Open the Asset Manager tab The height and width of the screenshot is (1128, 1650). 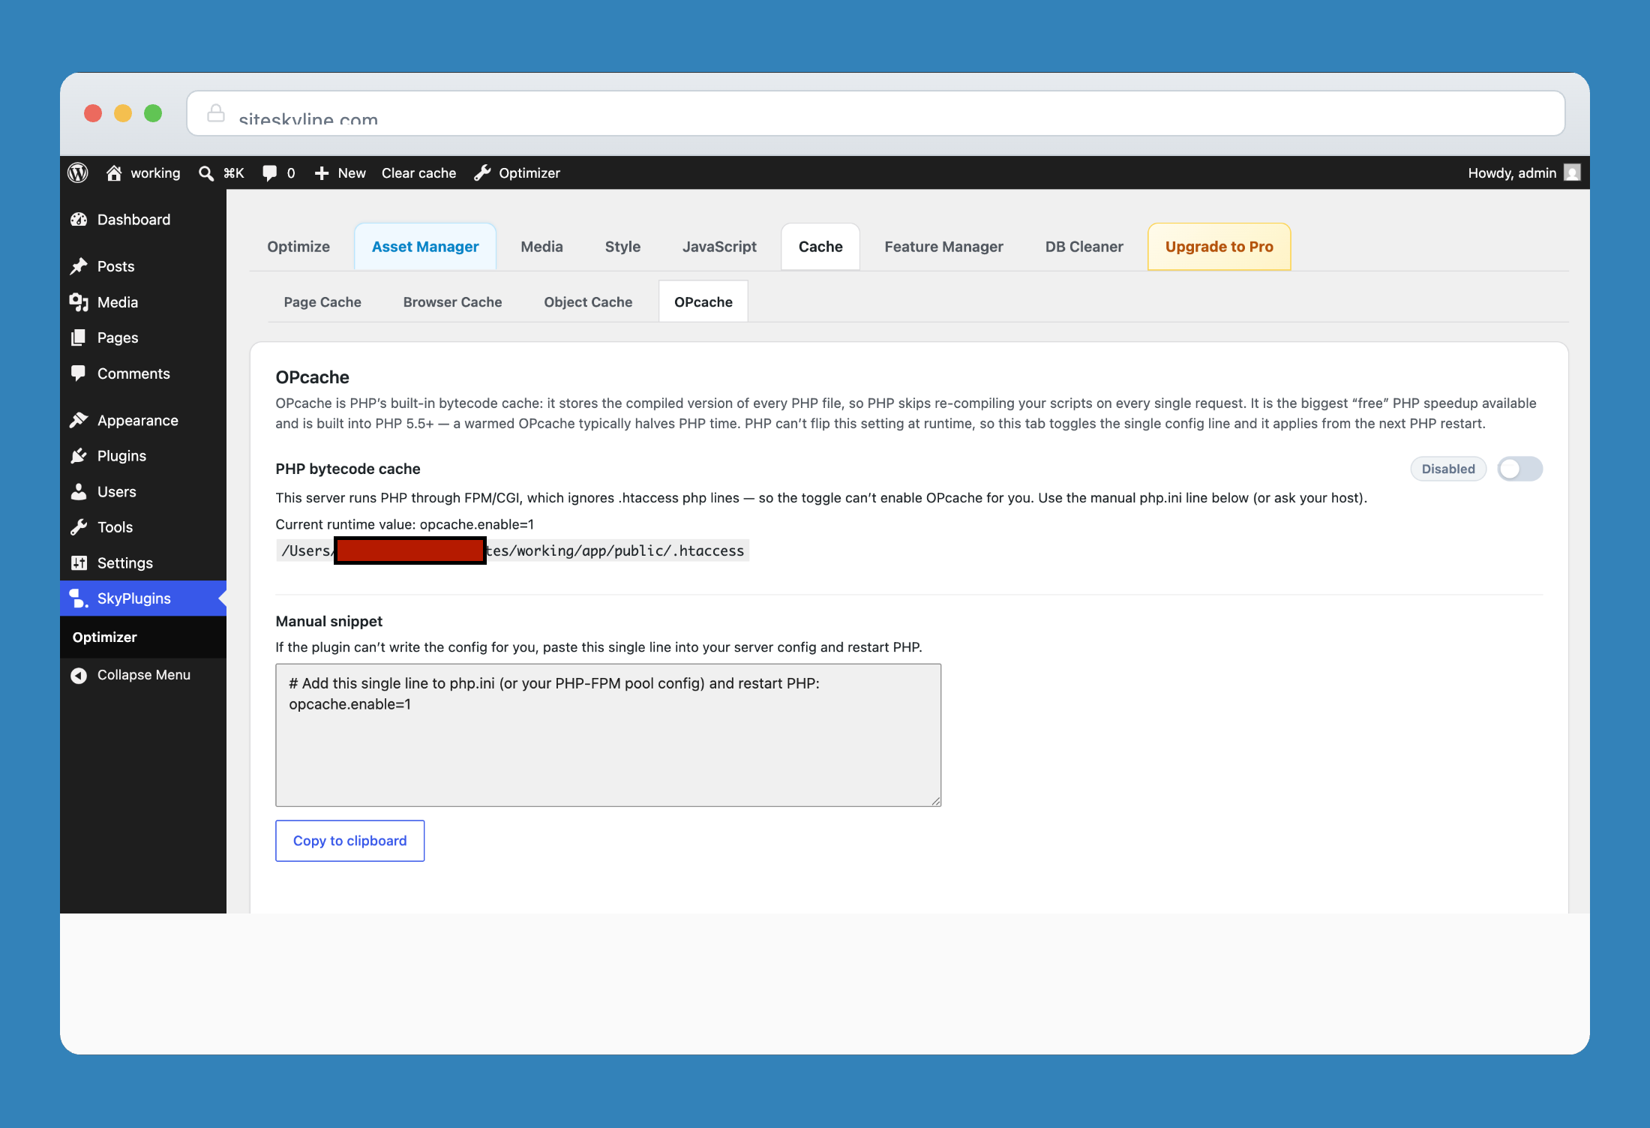[x=425, y=247]
